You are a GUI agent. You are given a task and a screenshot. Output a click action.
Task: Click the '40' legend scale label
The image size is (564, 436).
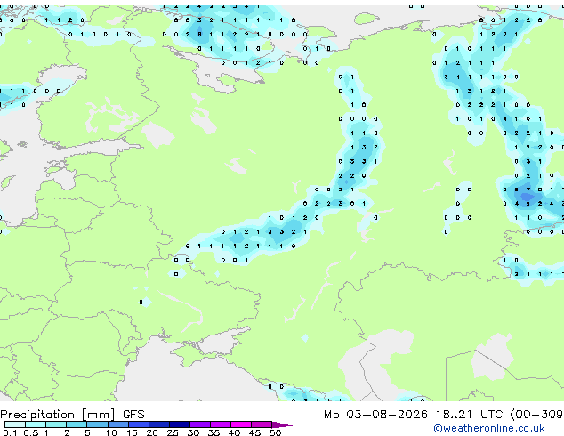[235, 432]
